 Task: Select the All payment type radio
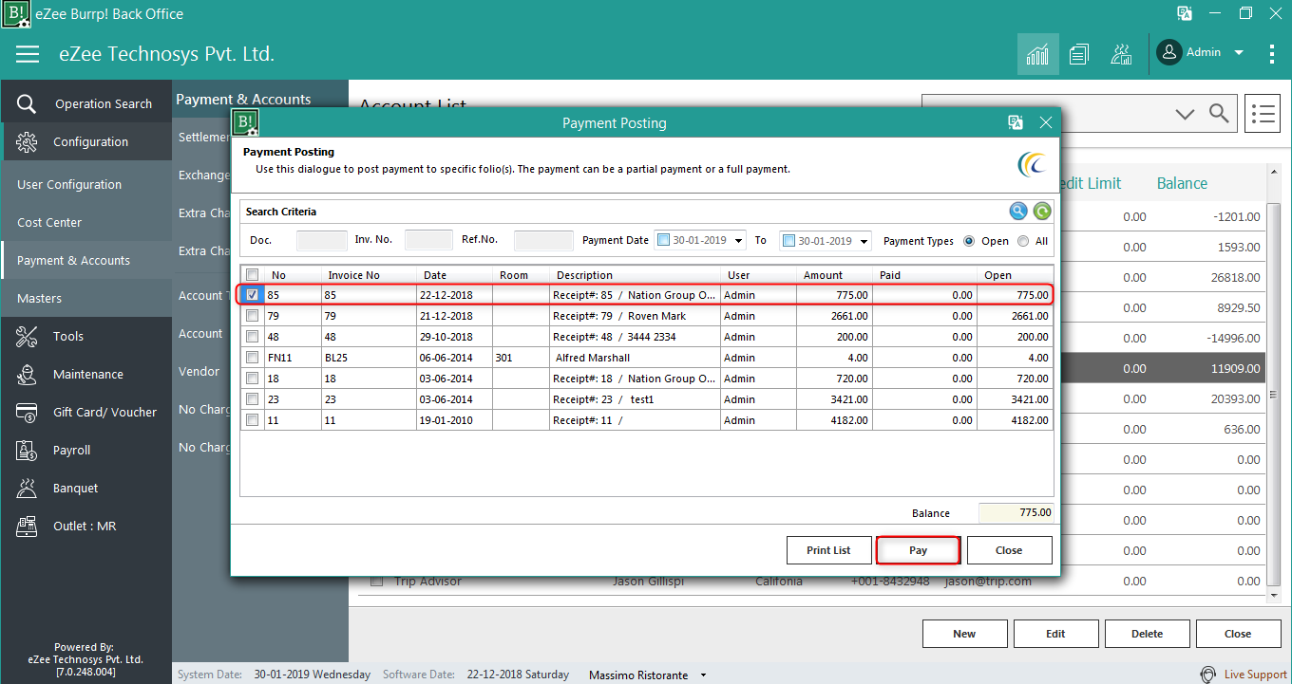click(x=1023, y=241)
